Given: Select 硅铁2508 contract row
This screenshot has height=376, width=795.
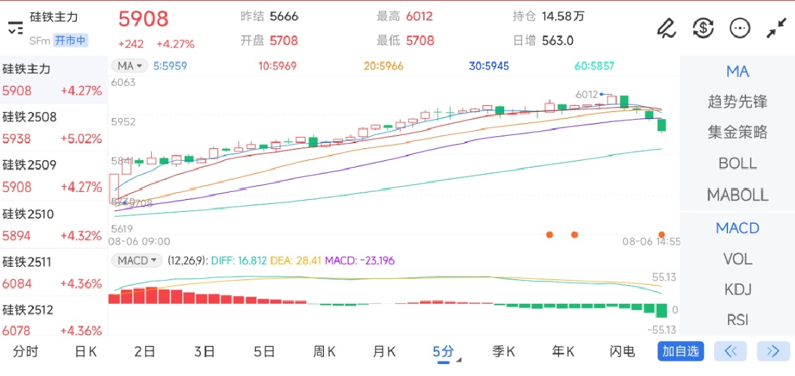Looking at the screenshot, I should click(x=53, y=128).
